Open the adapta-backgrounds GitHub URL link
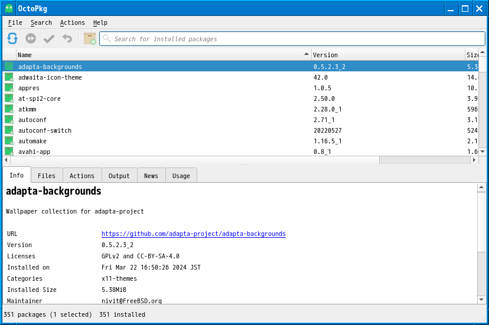 click(193, 234)
